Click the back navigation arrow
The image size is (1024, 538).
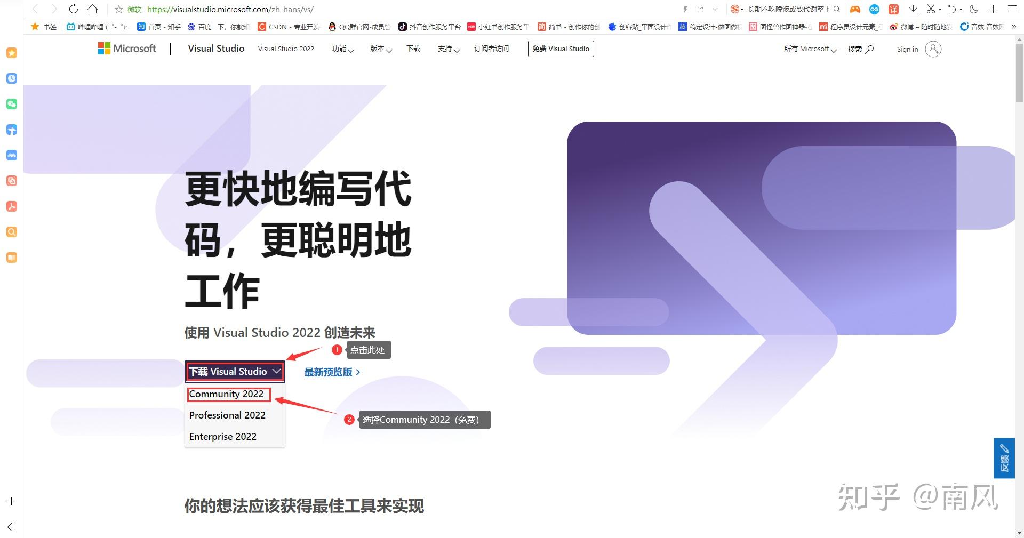36,9
